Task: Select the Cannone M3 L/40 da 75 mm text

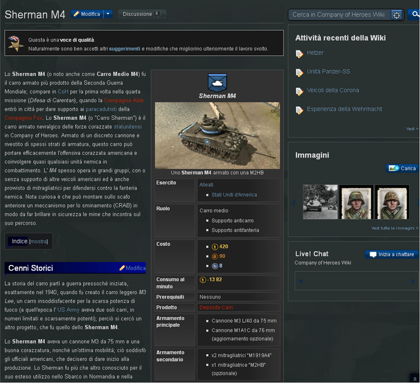Action: coord(244,321)
